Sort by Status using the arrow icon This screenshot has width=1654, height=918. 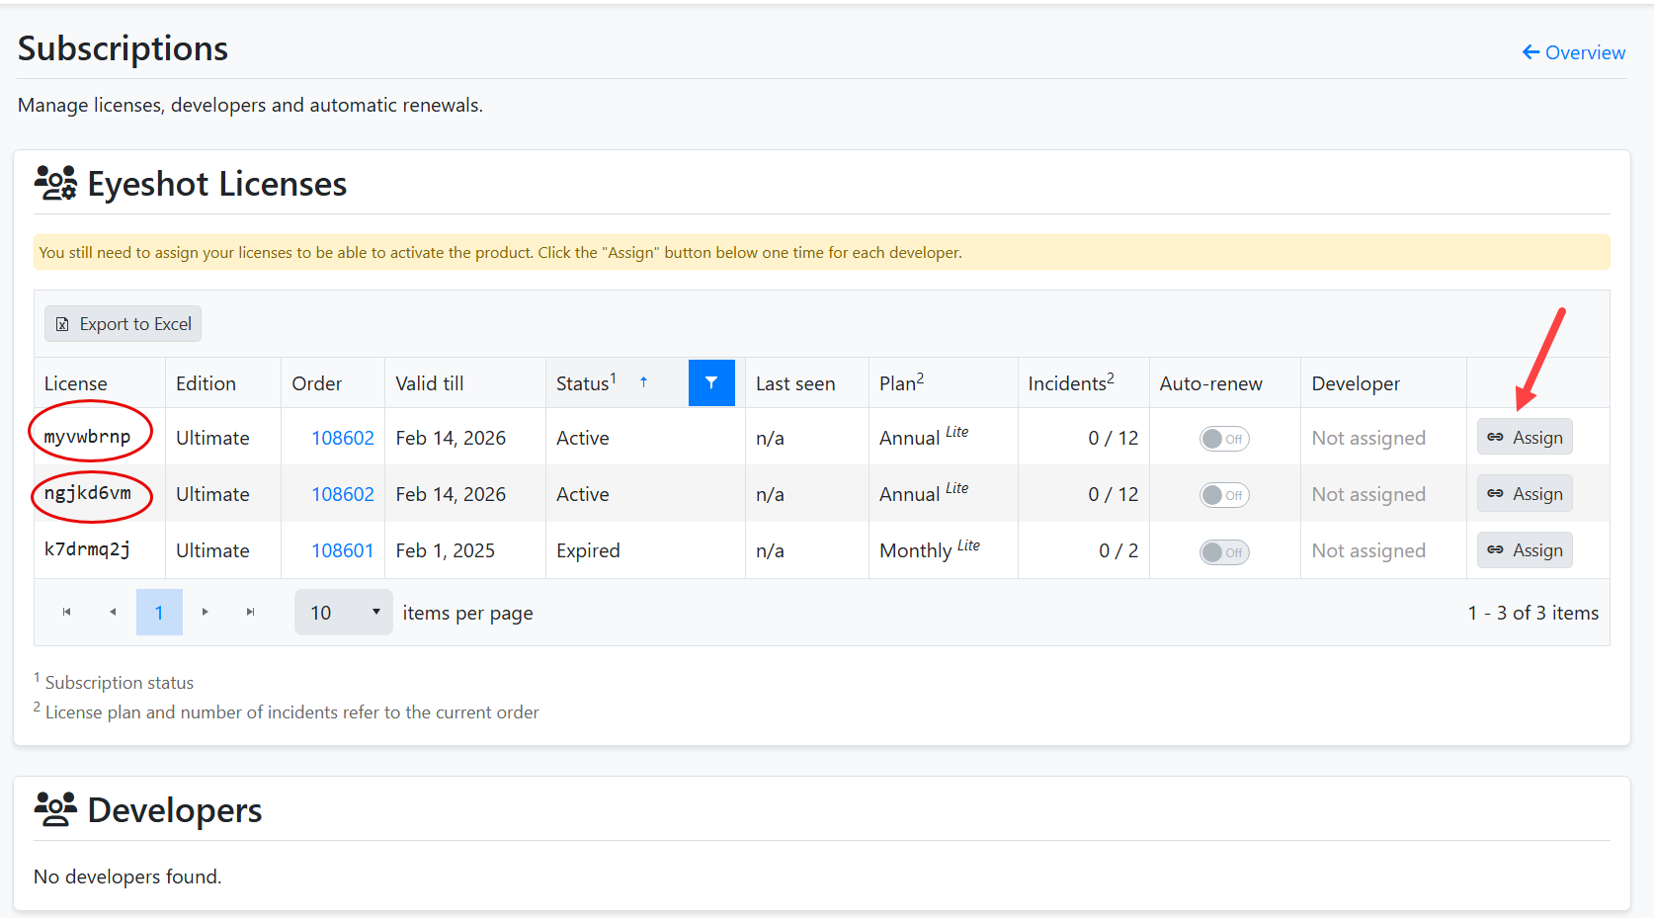point(643,381)
